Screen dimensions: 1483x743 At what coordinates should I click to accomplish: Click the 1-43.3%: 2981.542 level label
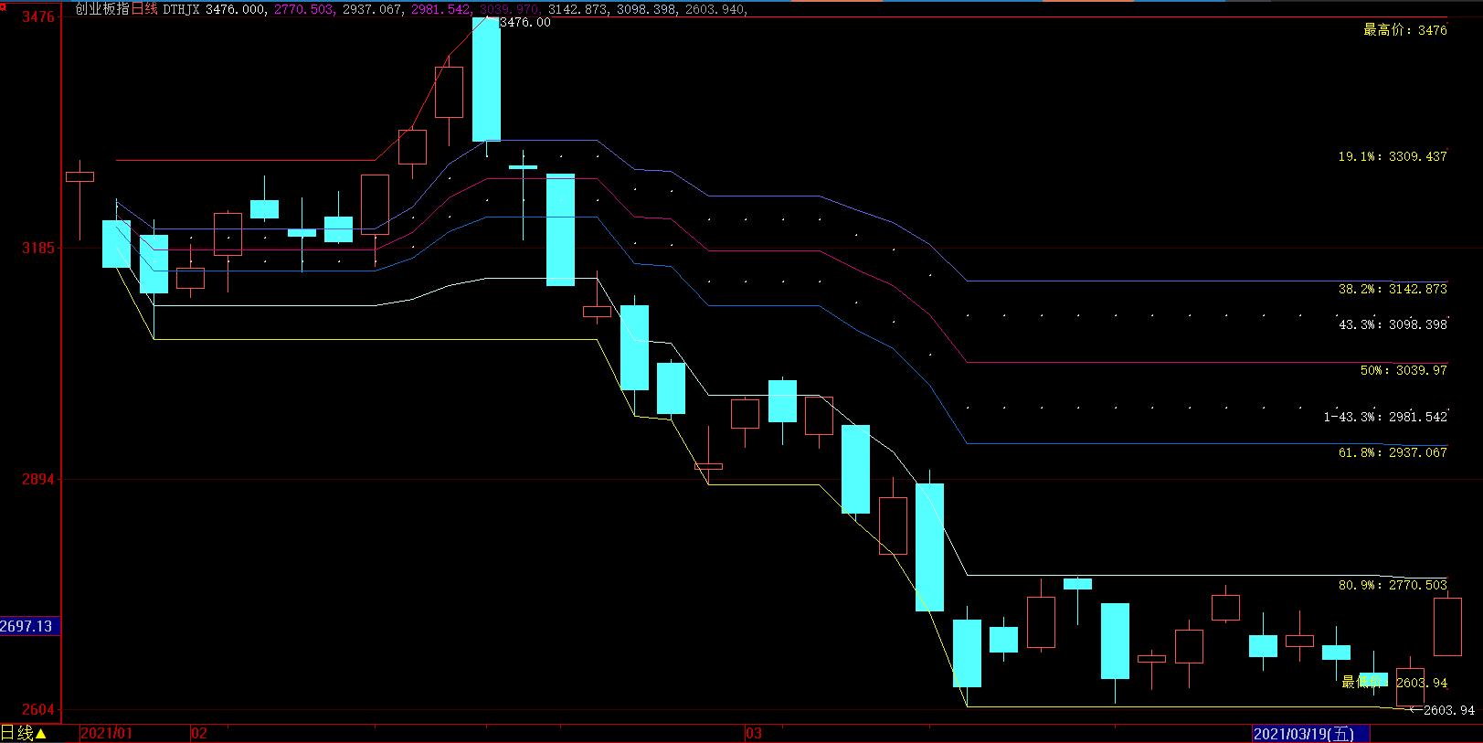[x=1385, y=417]
